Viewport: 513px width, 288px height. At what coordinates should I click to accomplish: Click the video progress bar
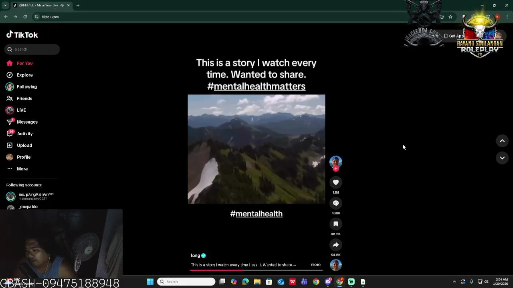(256, 270)
